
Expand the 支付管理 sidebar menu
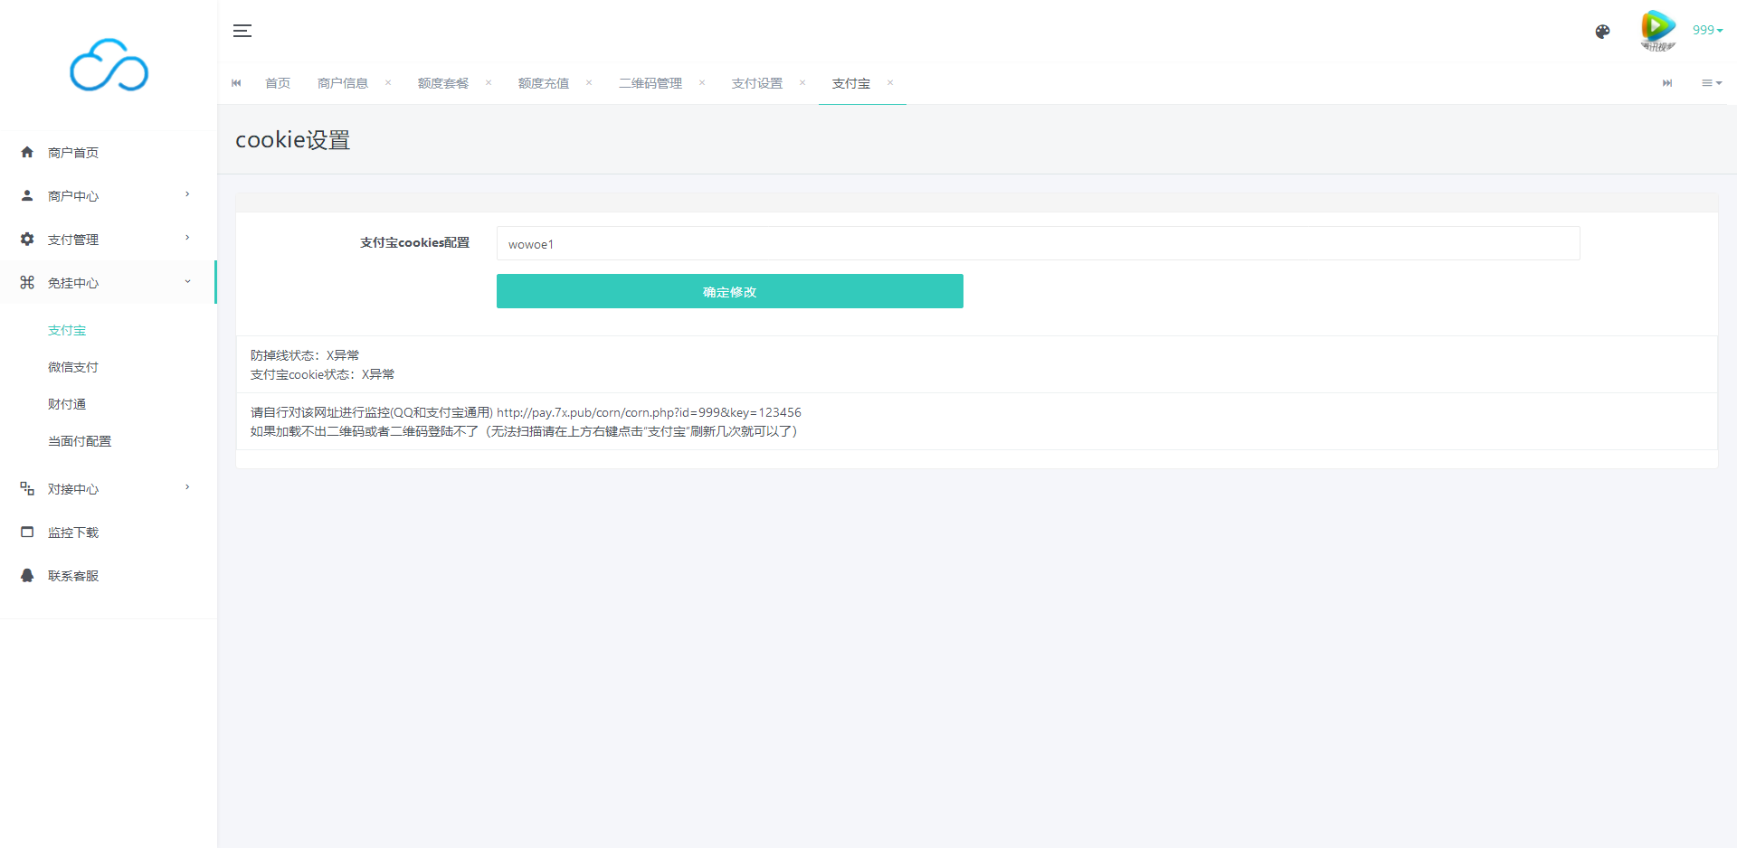(x=105, y=240)
